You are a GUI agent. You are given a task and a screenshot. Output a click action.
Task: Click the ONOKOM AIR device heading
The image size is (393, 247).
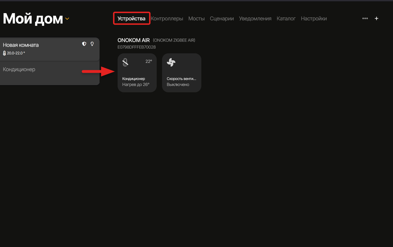click(x=133, y=40)
